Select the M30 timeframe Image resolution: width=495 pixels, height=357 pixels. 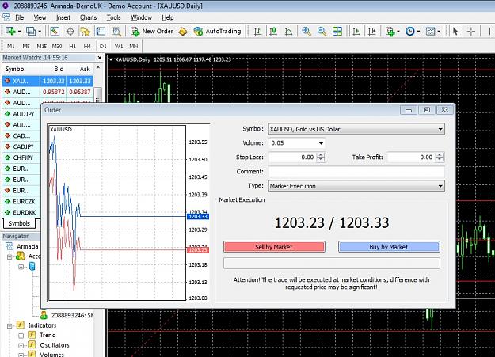(x=57, y=46)
